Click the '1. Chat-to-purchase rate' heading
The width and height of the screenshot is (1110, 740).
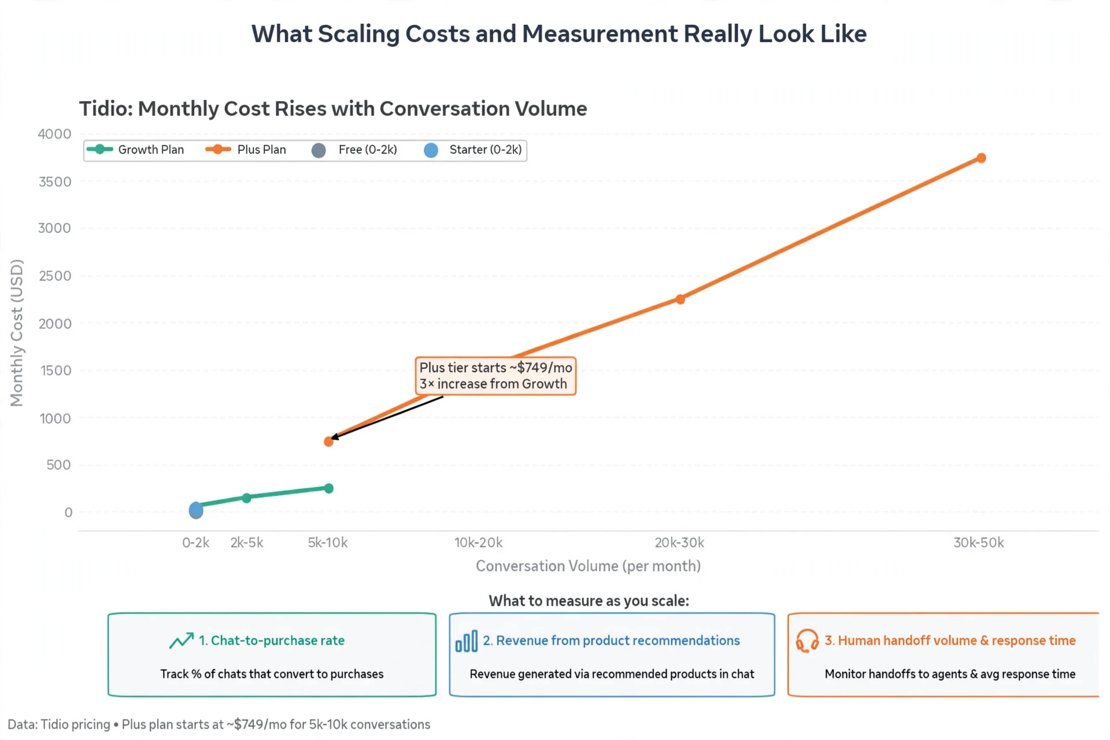[x=272, y=641]
